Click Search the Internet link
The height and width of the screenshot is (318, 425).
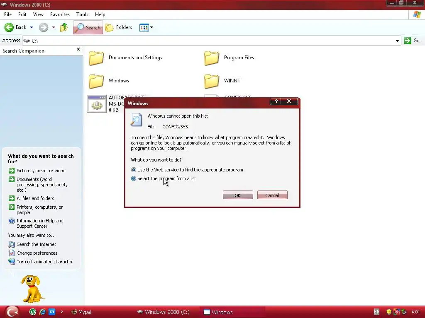point(37,244)
